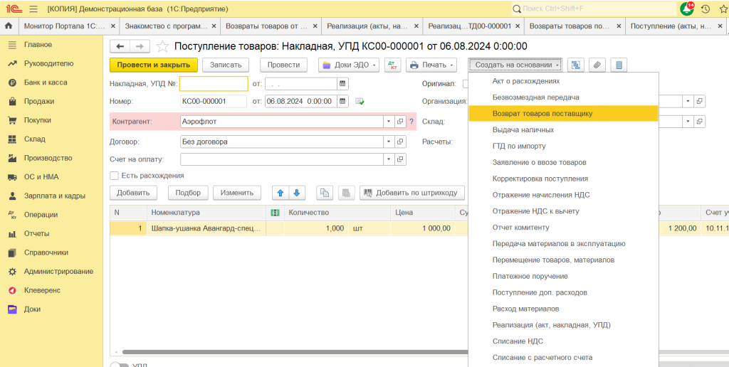The height and width of the screenshot is (367, 729).
Task: Choose Перемещение товаров, материалов
Action: 563,260
